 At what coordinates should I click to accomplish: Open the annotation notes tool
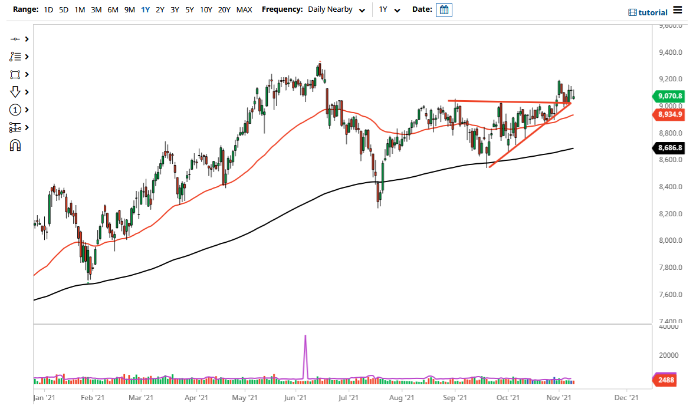pyautogui.click(x=15, y=57)
